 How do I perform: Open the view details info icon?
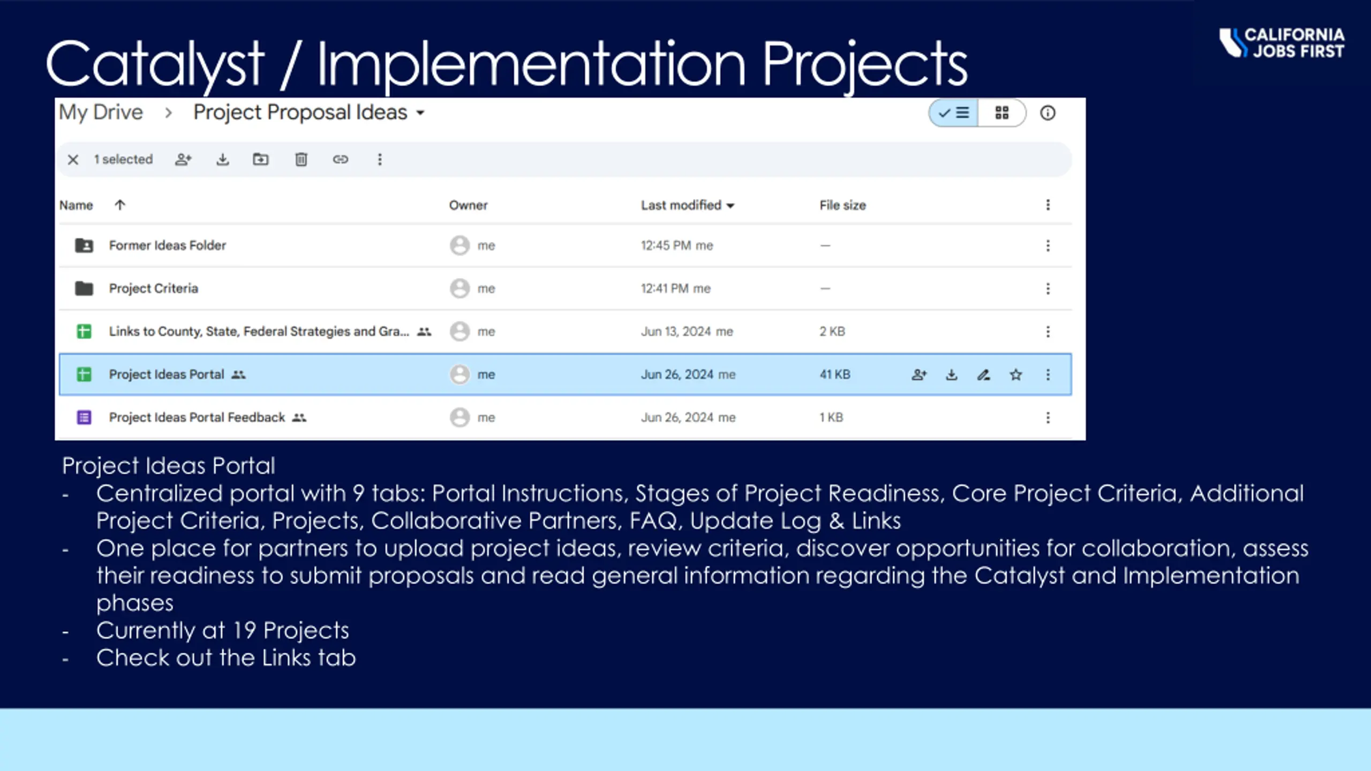1048,113
